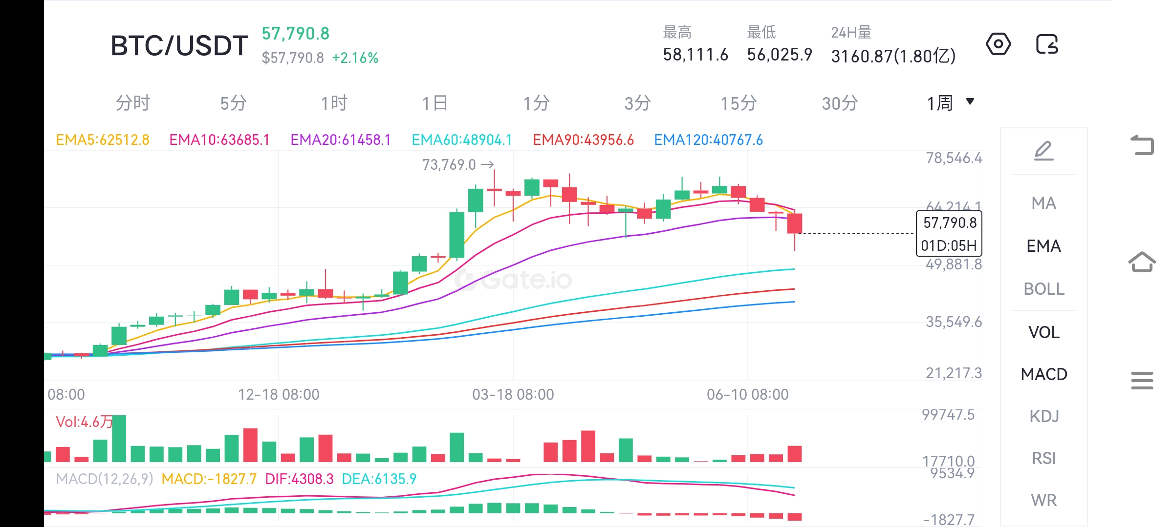Image resolution: width=1173 pixels, height=527 pixels.
Task: Tap the EMA60:48904.1 legend
Action: coord(462,140)
